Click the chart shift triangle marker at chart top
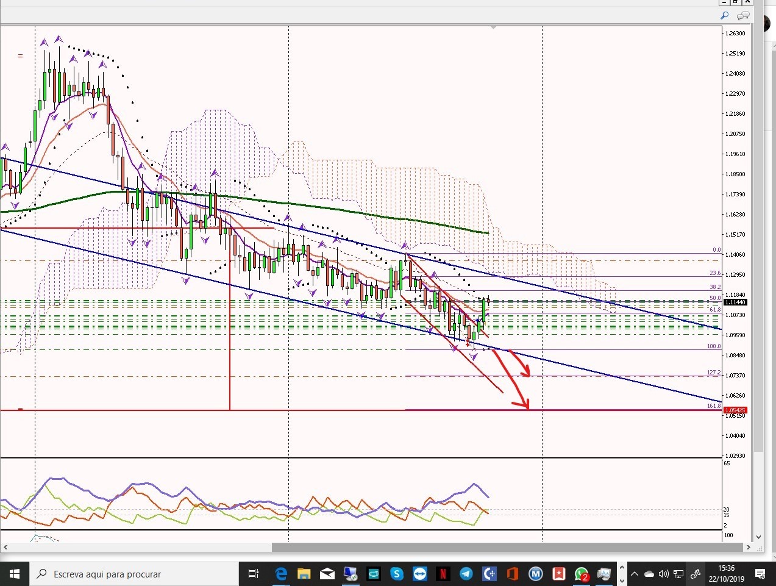Viewport: 776px width, 586px height. point(493,27)
